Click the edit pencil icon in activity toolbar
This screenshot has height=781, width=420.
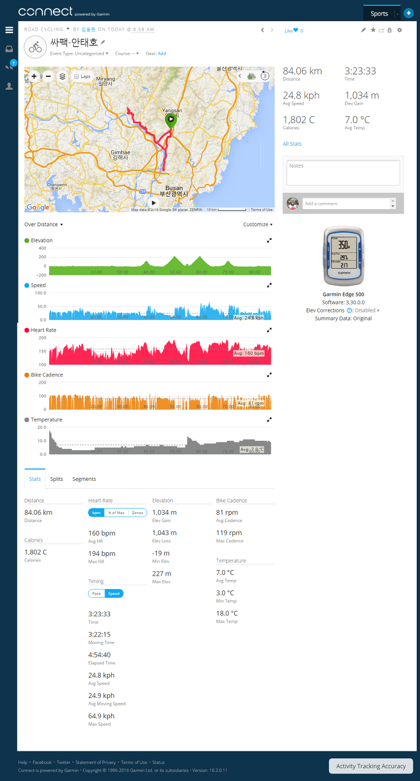tap(363, 30)
